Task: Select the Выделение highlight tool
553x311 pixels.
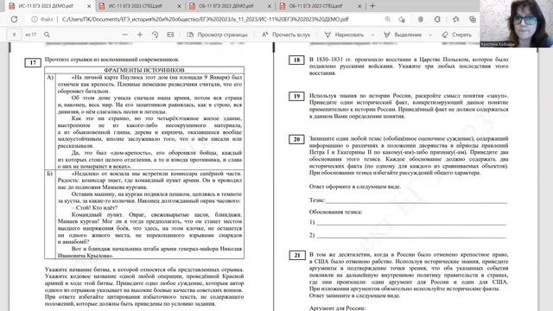Action: [403, 35]
